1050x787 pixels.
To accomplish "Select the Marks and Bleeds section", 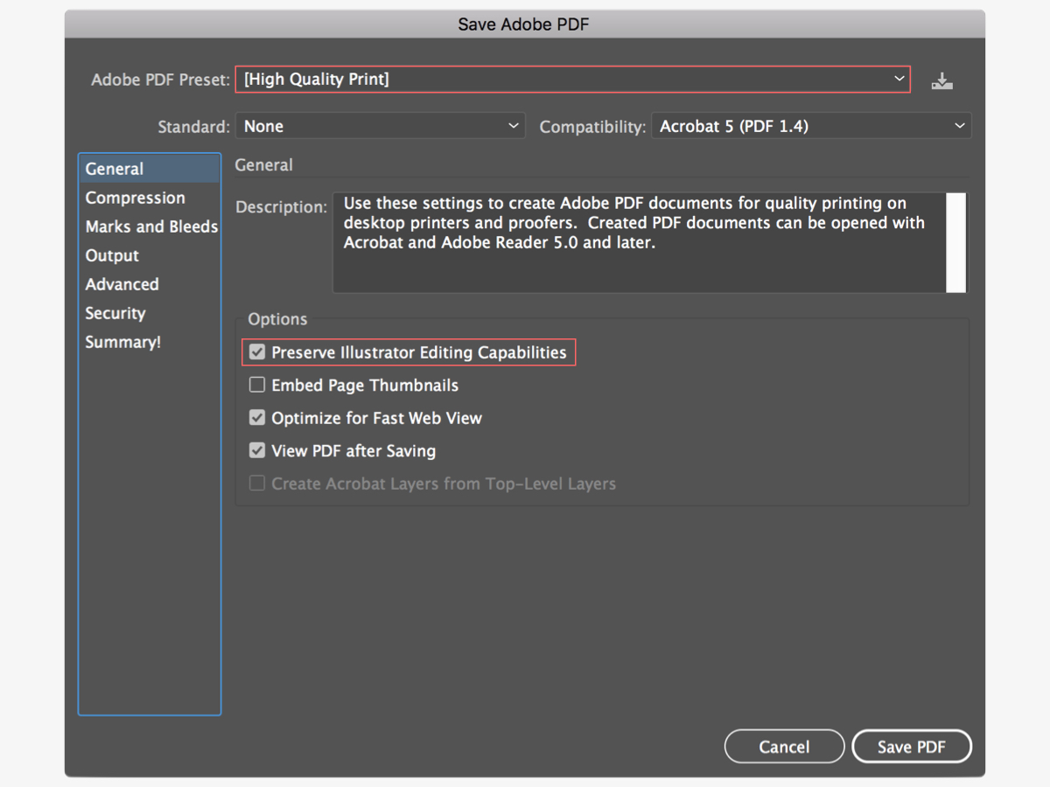I will point(151,226).
